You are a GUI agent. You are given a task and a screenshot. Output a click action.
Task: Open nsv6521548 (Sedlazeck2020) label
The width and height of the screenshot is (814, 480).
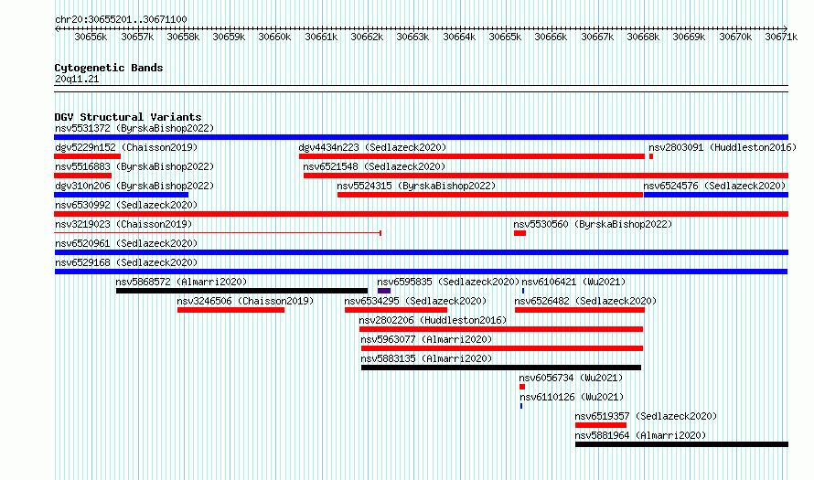click(374, 166)
